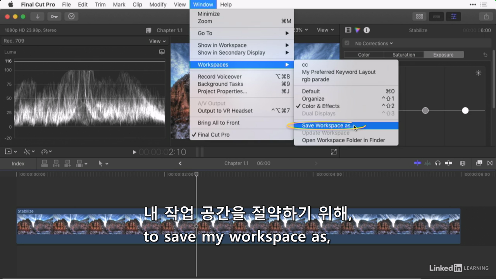Click the Insert clip edit icon
Viewport: 496px width, 279px height.
(56, 164)
